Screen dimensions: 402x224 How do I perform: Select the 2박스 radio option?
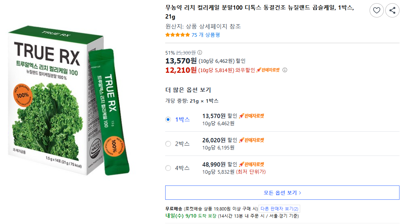click(168, 144)
